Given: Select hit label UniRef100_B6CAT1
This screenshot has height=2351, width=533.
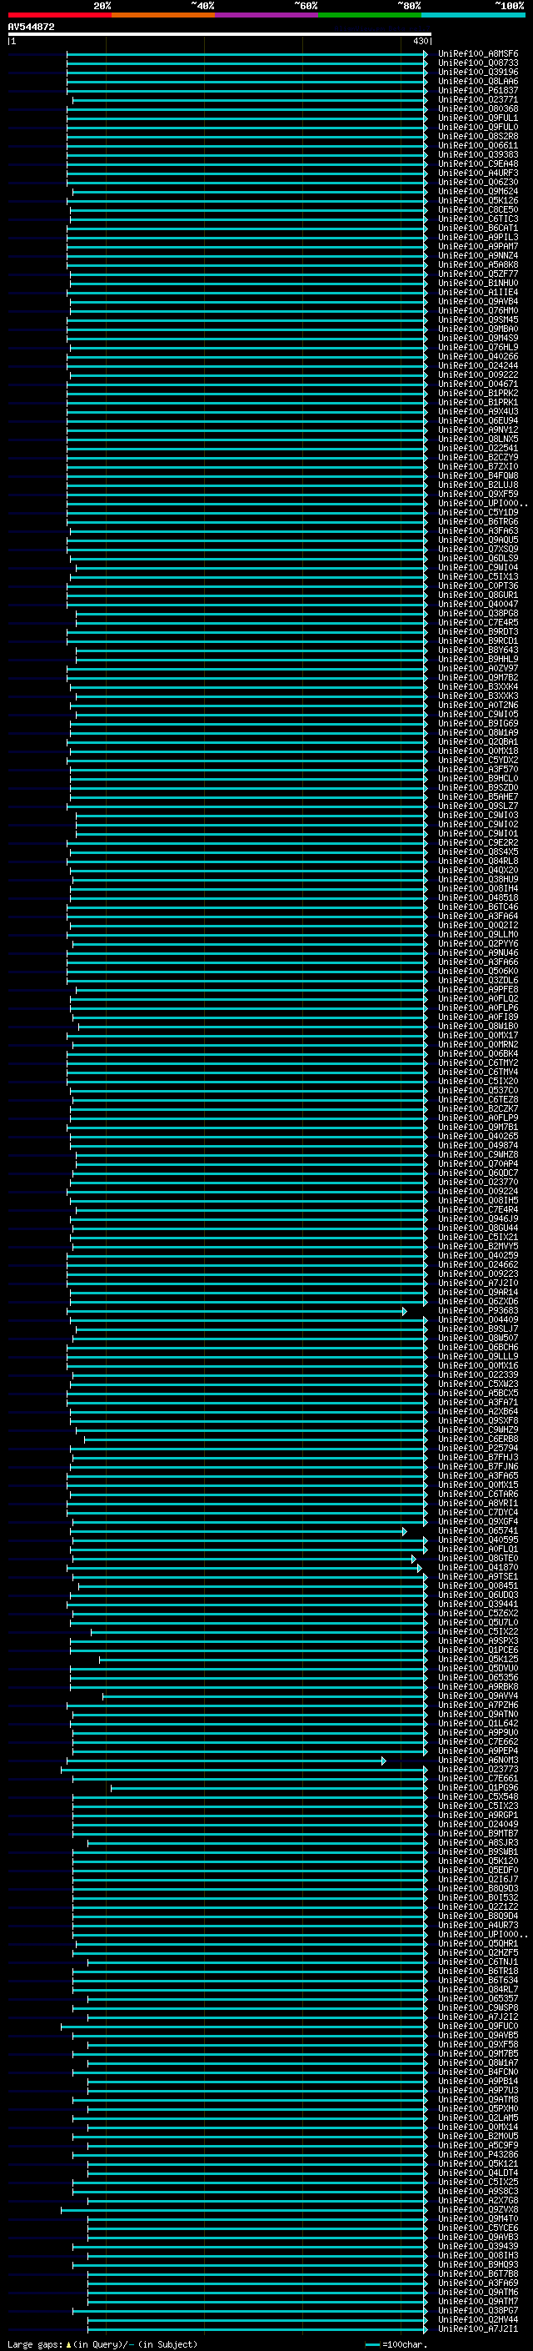Looking at the screenshot, I should point(477,229).
